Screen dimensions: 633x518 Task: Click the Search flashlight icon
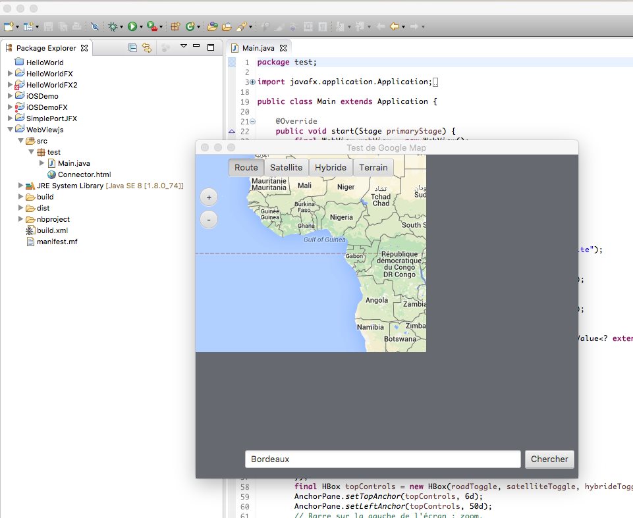(242, 26)
